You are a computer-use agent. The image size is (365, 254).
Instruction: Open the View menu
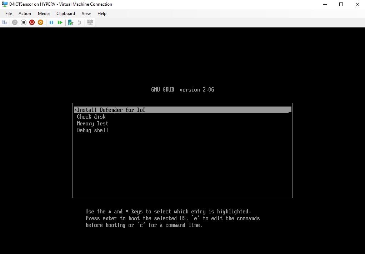click(86, 14)
